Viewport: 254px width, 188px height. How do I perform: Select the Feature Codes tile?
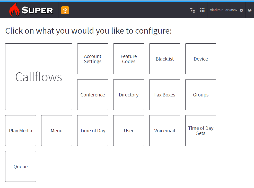[129, 59]
